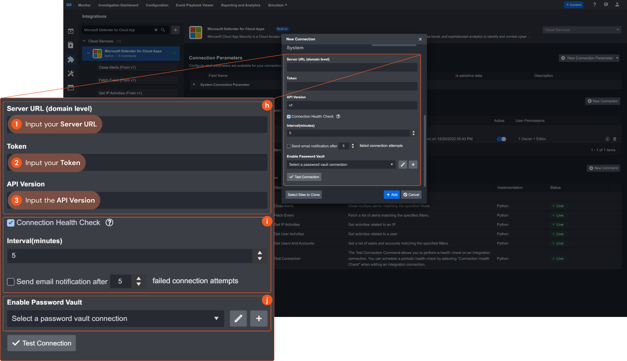The width and height of the screenshot is (627, 361).
Task: Uncheck Connection Health Check in dialog
Action: click(289, 117)
